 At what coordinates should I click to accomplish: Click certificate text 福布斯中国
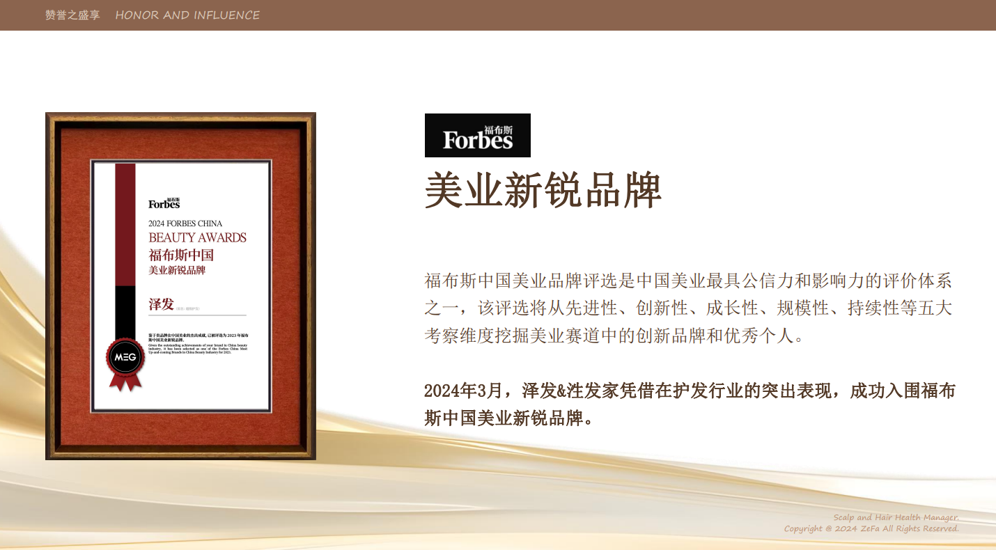pyautogui.click(x=181, y=256)
